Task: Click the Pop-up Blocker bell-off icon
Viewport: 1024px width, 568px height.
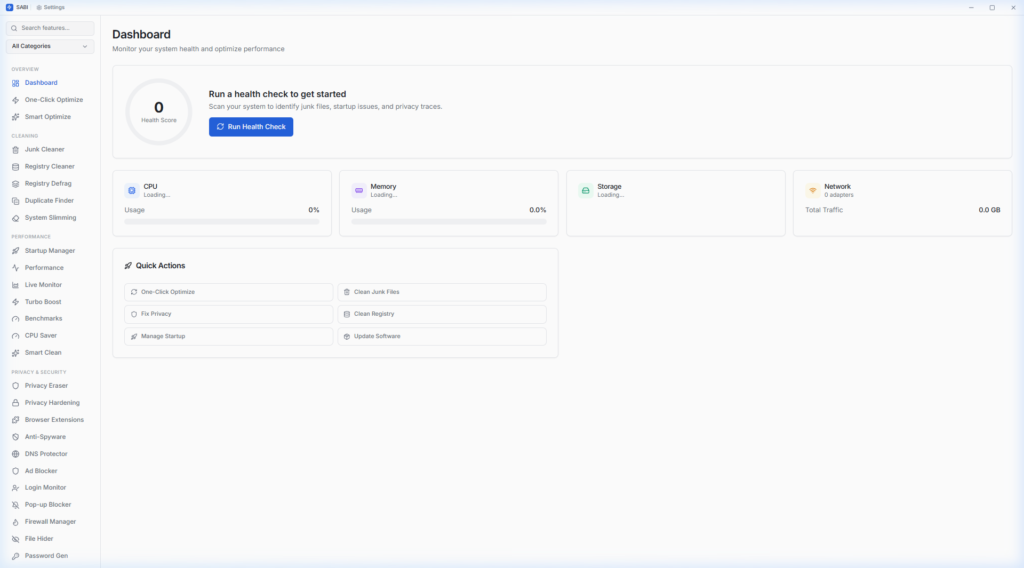Action: point(15,505)
